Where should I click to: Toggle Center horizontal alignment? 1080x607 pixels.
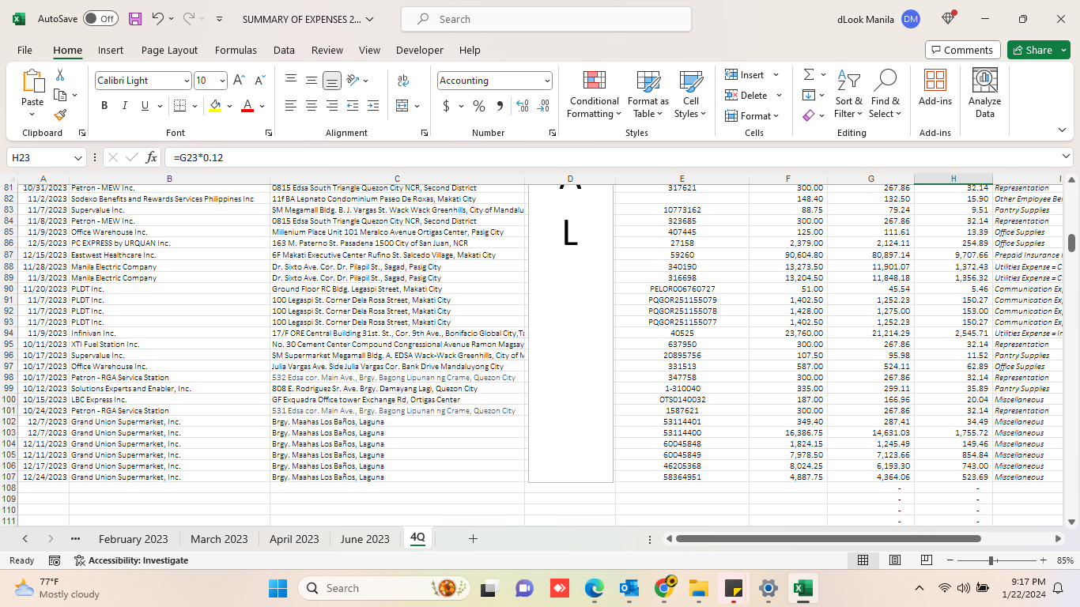pyautogui.click(x=312, y=106)
